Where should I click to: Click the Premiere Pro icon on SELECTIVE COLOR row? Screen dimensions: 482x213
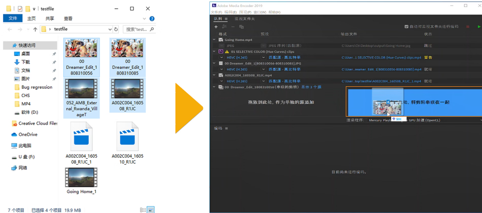(221, 51)
